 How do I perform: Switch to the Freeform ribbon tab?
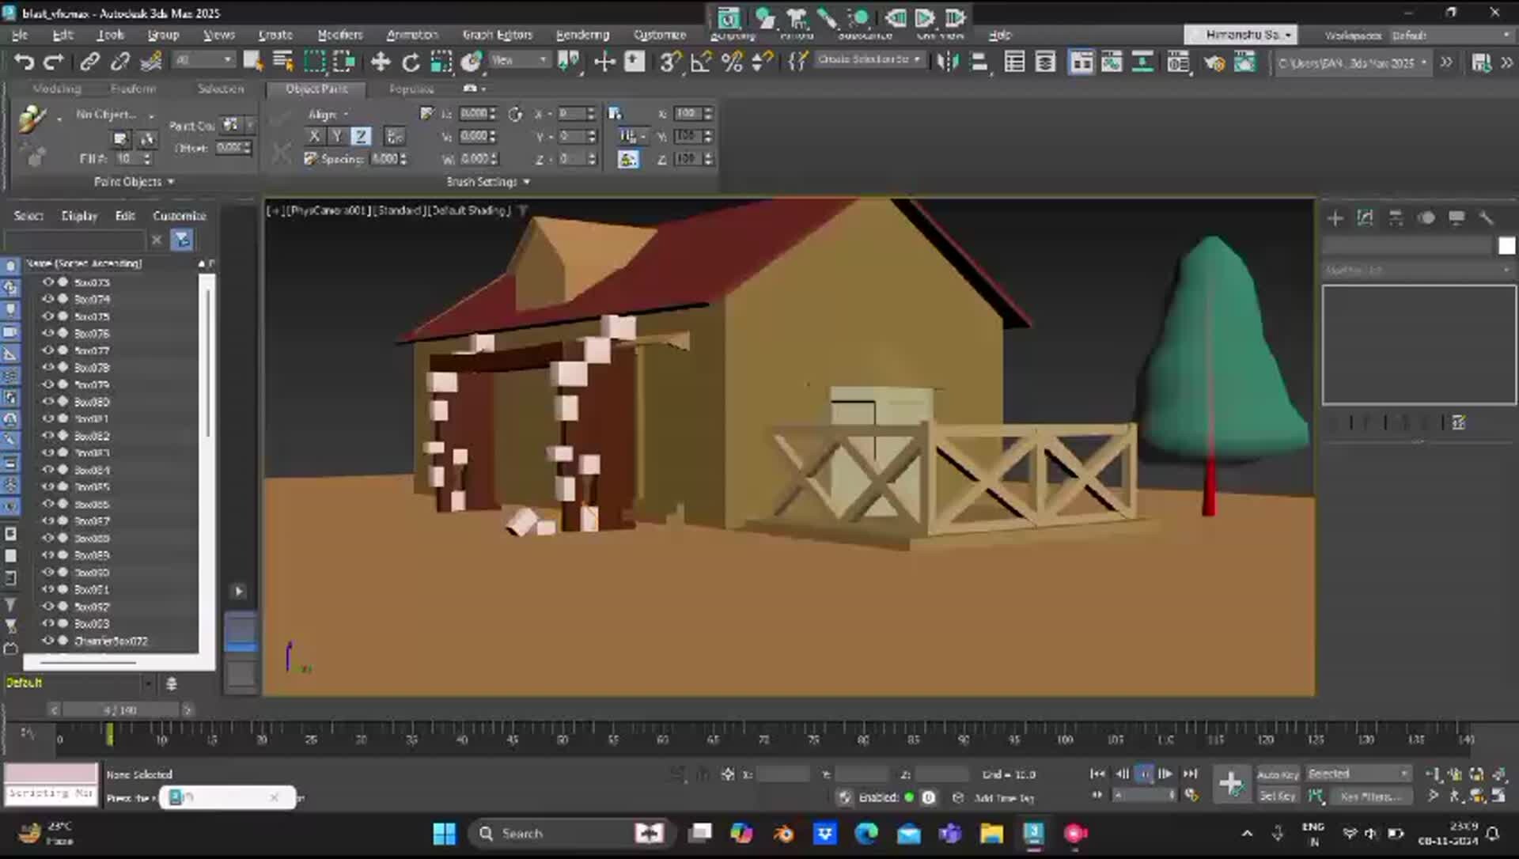tap(133, 89)
